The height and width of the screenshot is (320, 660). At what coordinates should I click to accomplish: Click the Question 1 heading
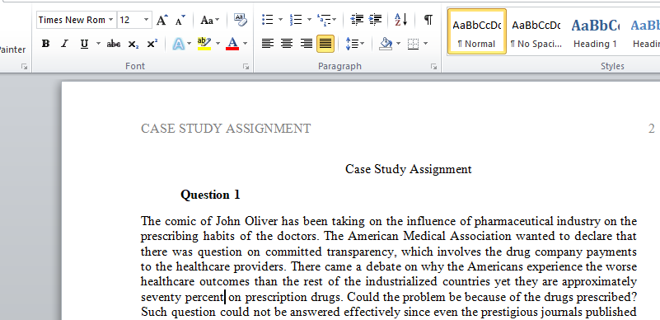pos(210,195)
